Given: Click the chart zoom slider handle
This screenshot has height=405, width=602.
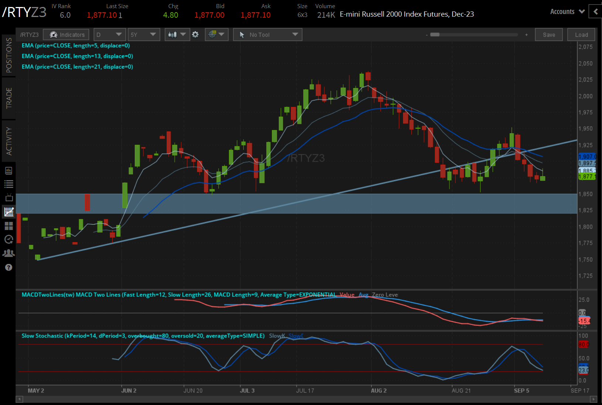Looking at the screenshot, I should pyautogui.click(x=435, y=35).
